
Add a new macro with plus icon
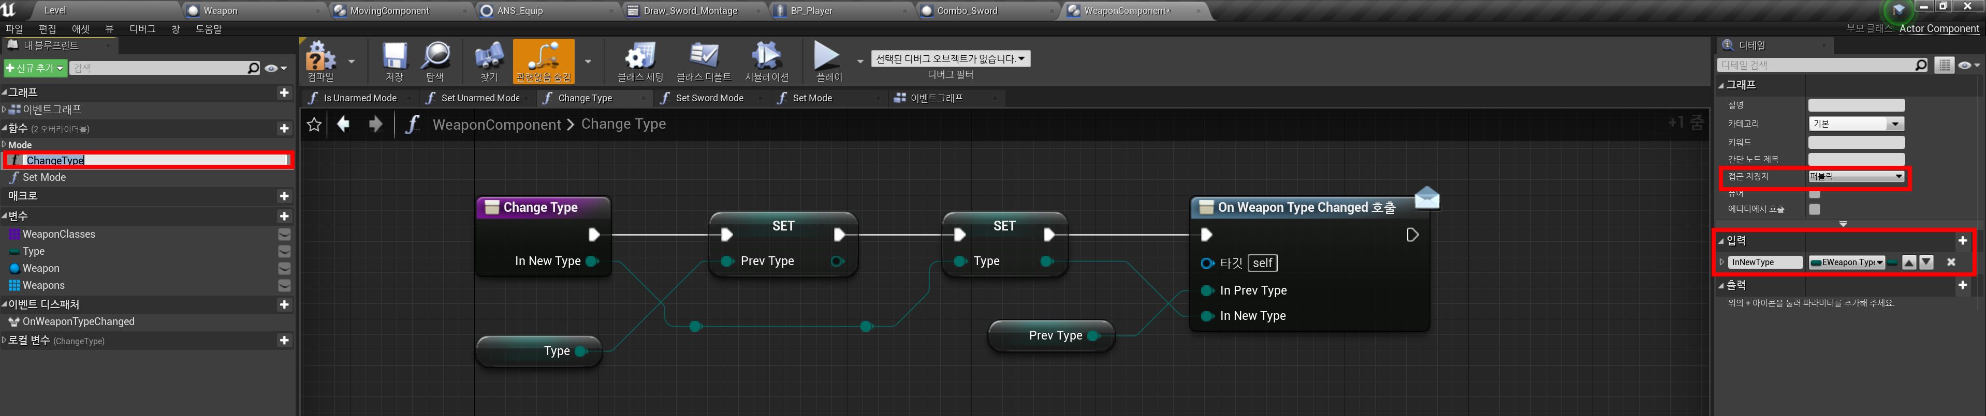(284, 196)
